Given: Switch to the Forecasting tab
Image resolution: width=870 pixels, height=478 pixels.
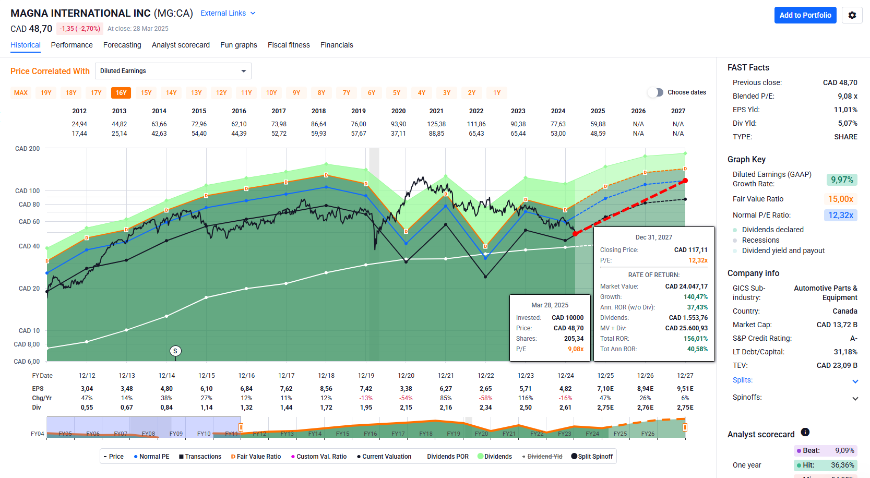Looking at the screenshot, I should pyautogui.click(x=122, y=45).
